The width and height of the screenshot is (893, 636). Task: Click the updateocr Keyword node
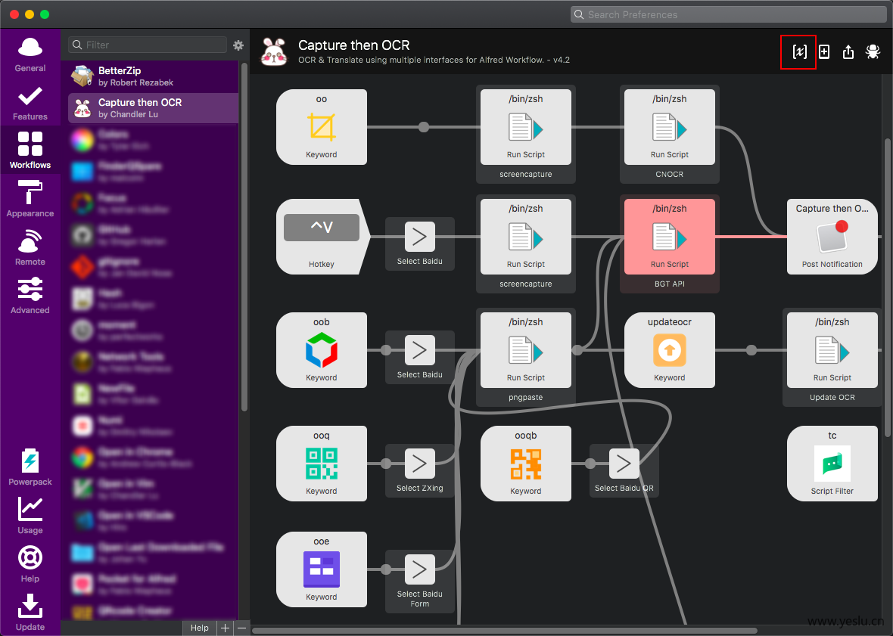[669, 349]
